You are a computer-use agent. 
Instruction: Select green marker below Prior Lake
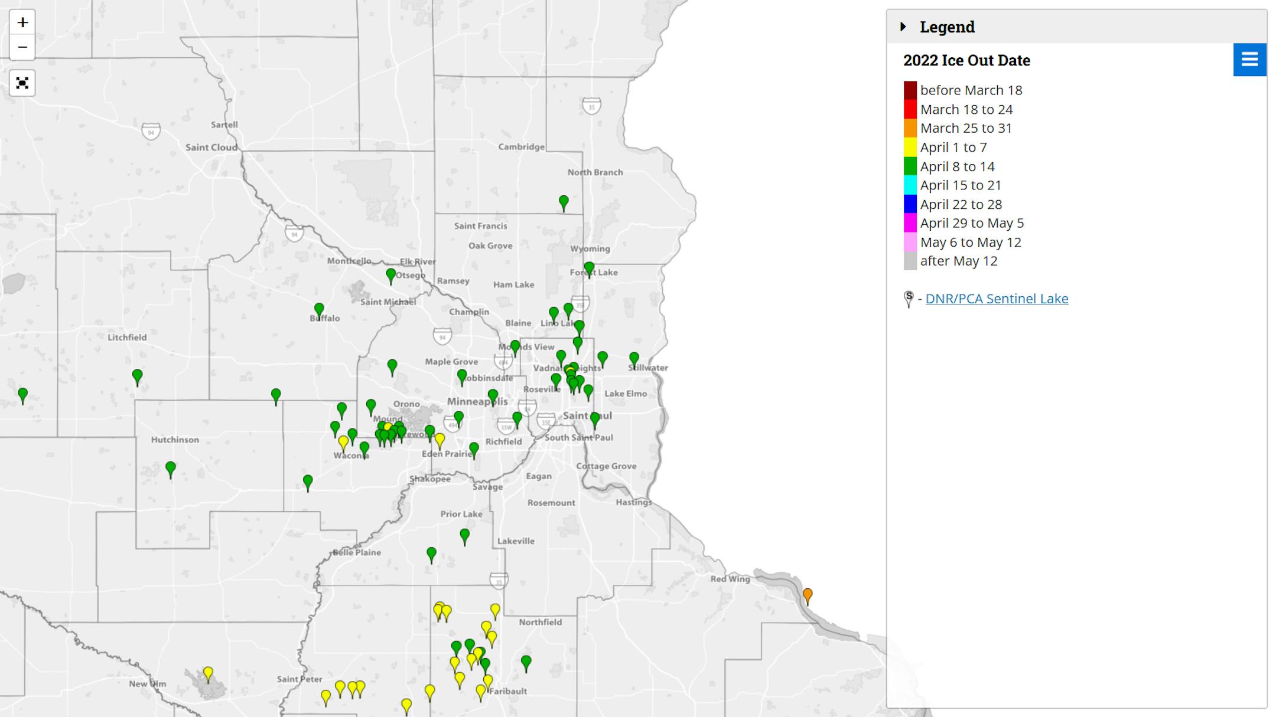tap(465, 535)
